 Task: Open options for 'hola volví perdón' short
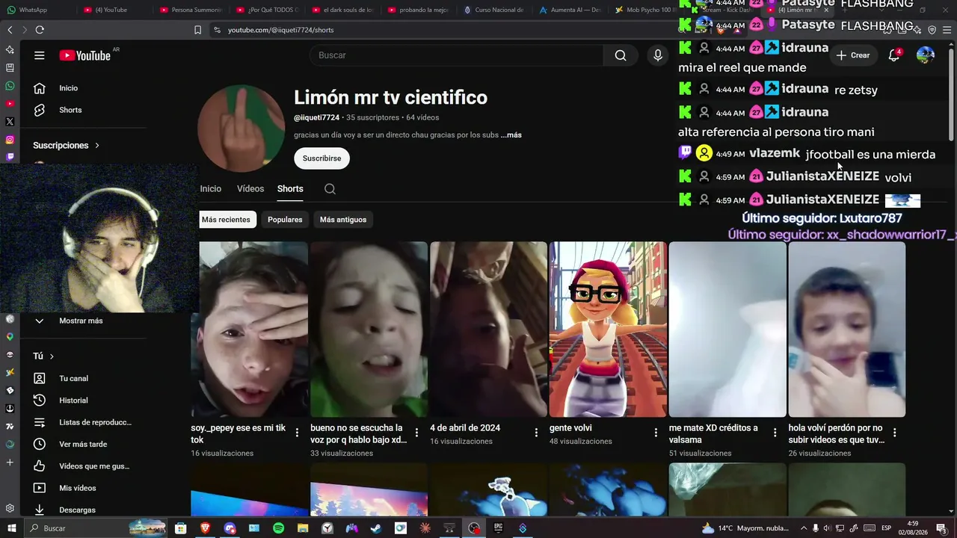click(894, 433)
